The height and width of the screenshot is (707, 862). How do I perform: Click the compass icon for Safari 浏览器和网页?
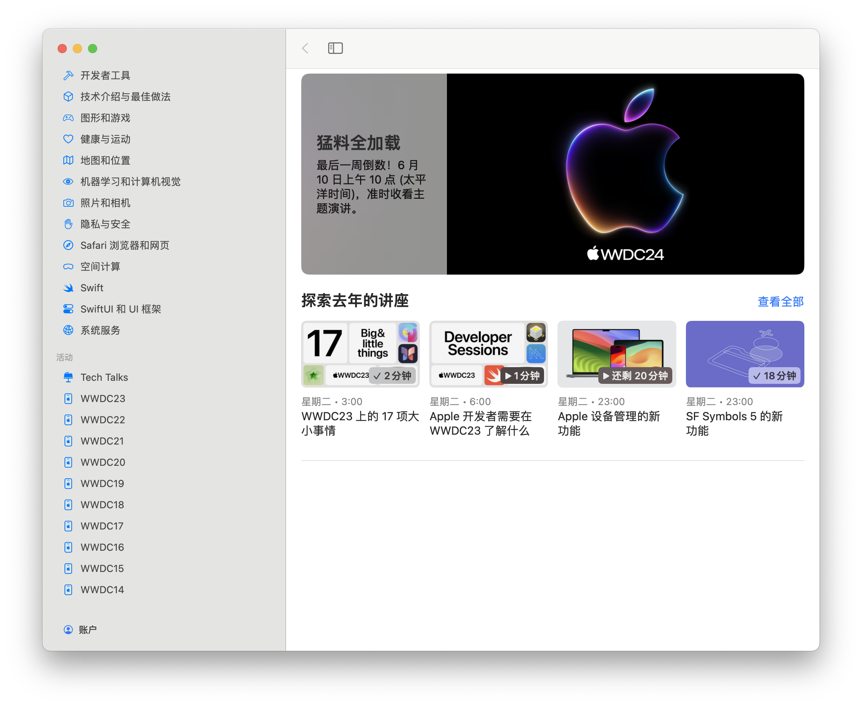(68, 245)
